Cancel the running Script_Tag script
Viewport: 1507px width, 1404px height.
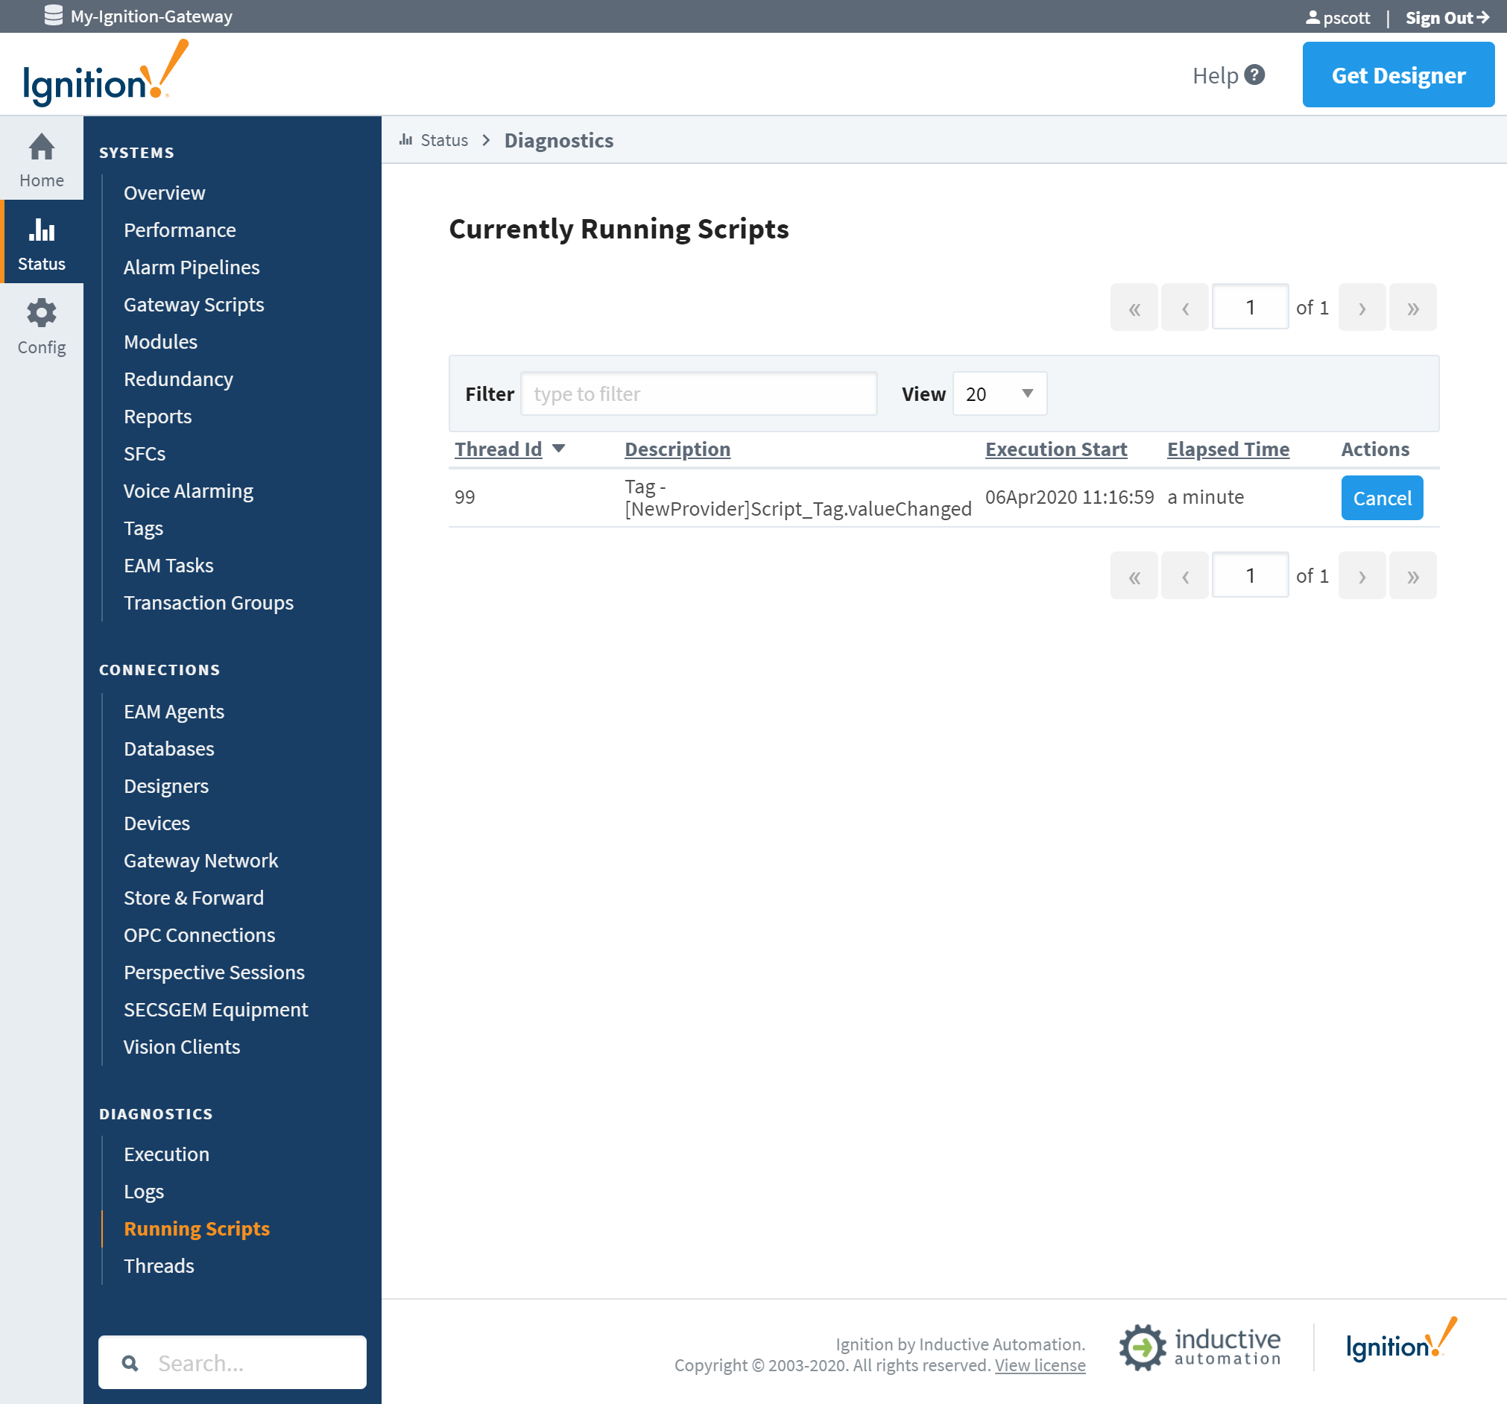pos(1381,498)
